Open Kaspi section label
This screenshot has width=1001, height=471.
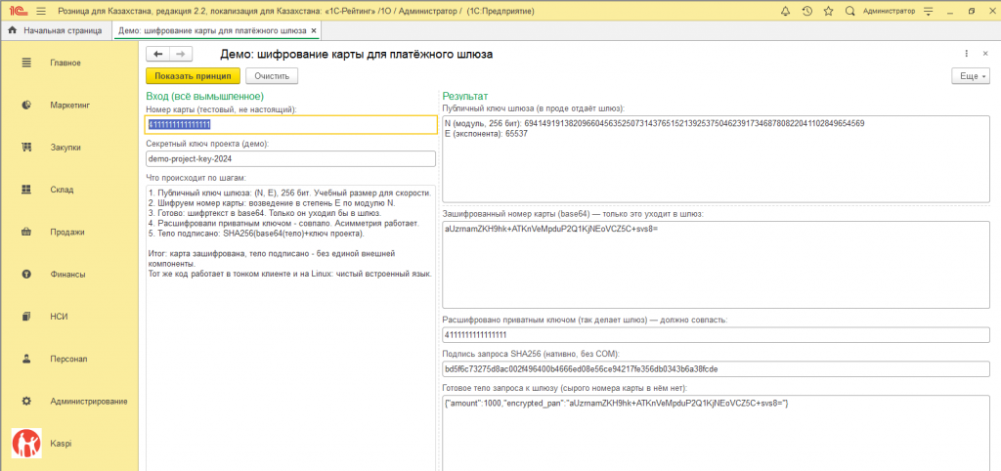click(x=60, y=443)
